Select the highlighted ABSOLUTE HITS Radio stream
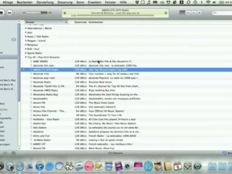The height and width of the screenshot is (174, 232). [x=126, y=70]
